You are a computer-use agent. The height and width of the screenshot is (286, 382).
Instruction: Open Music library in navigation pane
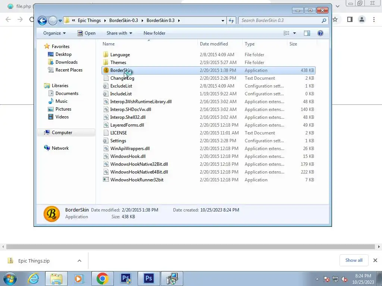coord(62,101)
